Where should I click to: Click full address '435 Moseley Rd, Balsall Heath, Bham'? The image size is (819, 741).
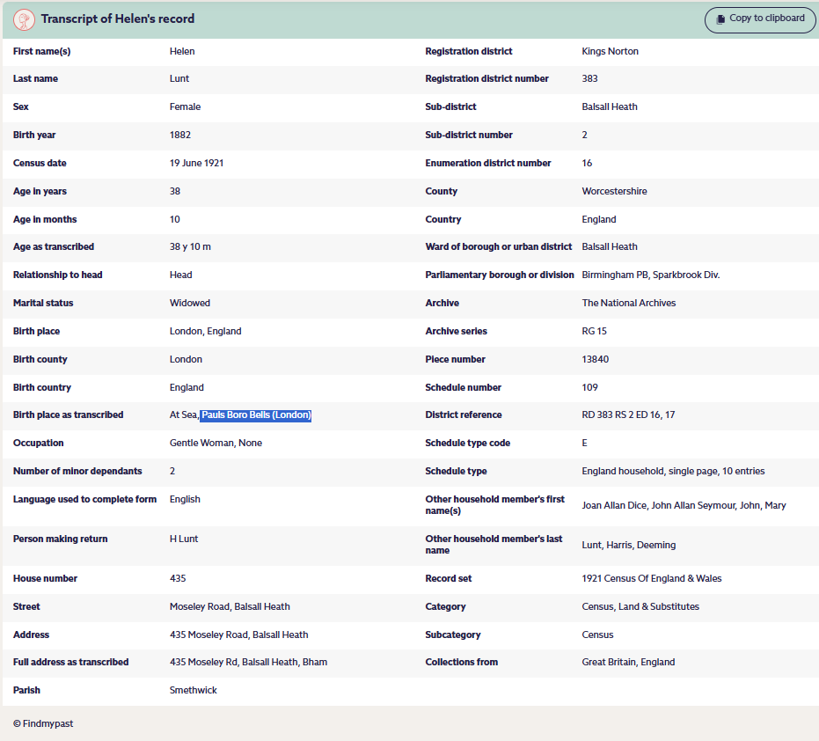[x=248, y=662]
